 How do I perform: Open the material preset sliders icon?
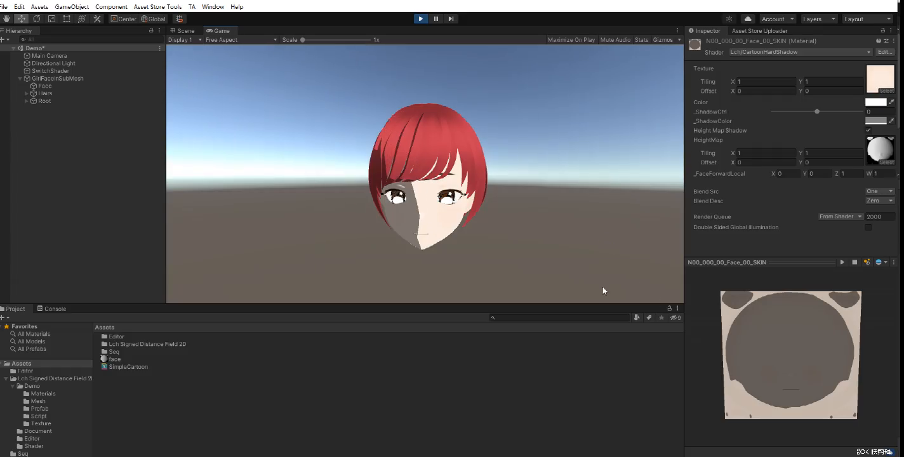[x=886, y=41]
